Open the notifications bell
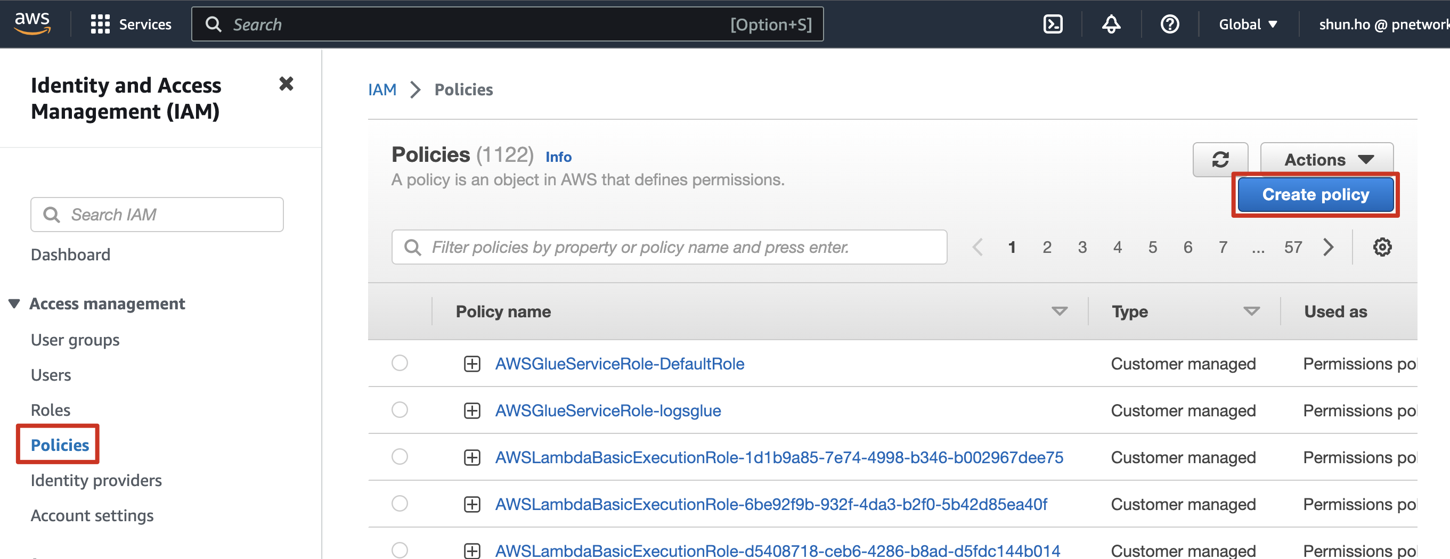This screenshot has height=559, width=1450. (1111, 24)
